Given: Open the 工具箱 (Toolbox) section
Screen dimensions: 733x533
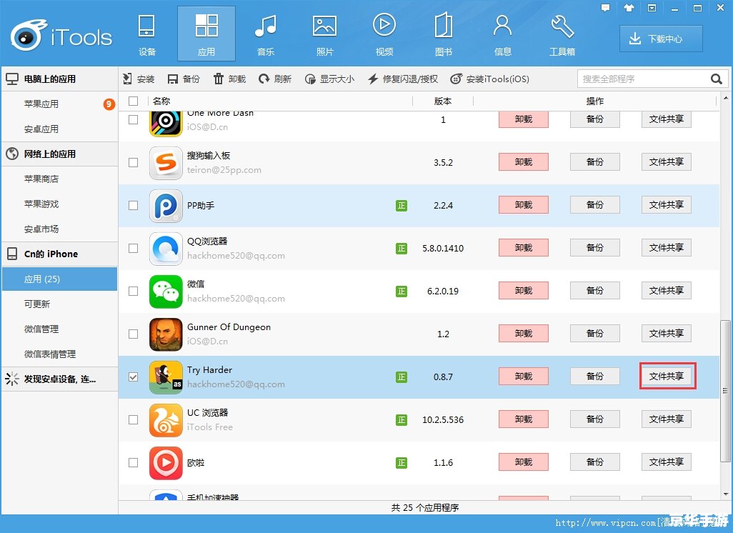Looking at the screenshot, I should [562, 34].
